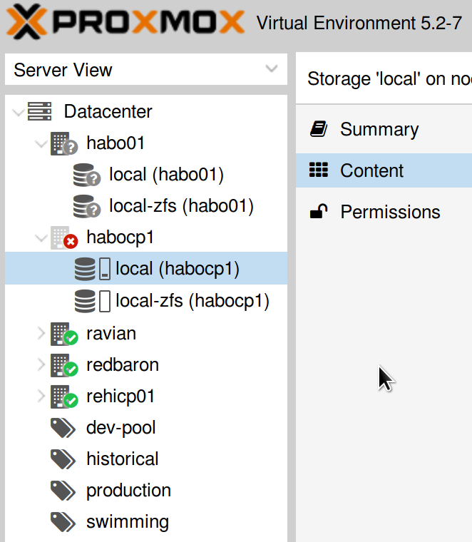
Task: Collapse the habocp1 node
Action: (41, 237)
